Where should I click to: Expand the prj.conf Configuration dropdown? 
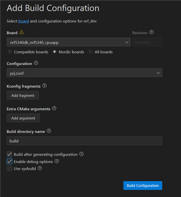(85, 73)
